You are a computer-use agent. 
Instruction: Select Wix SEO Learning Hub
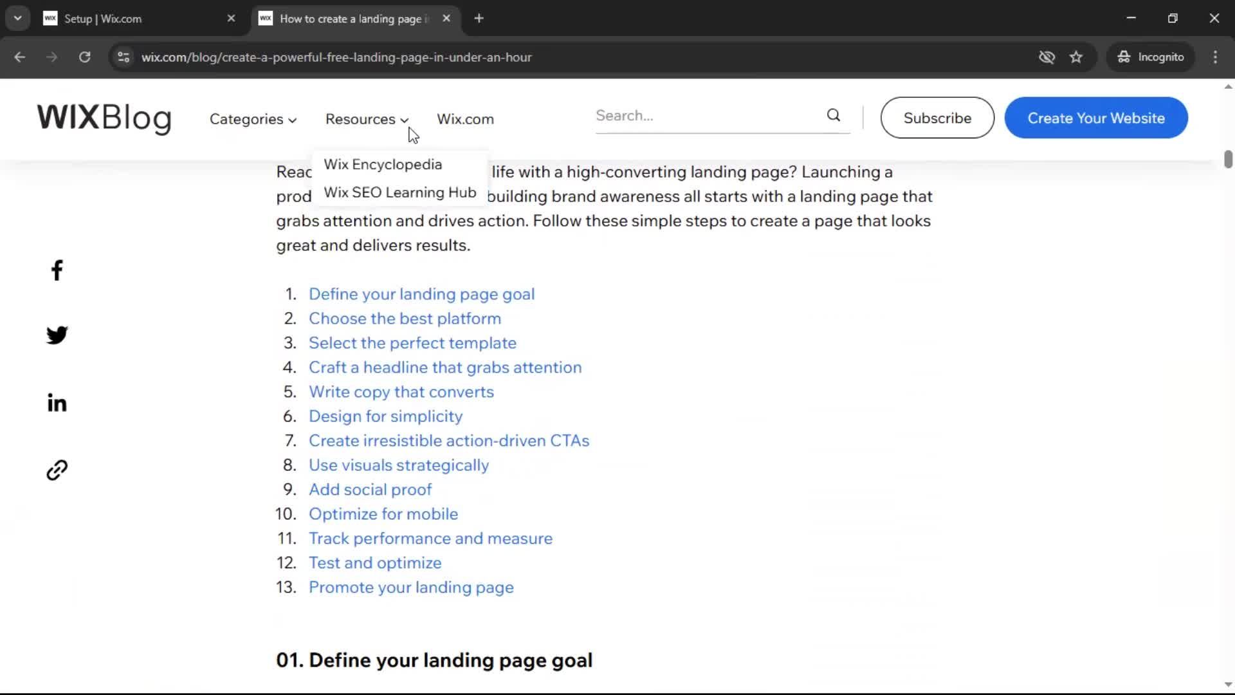tap(399, 192)
